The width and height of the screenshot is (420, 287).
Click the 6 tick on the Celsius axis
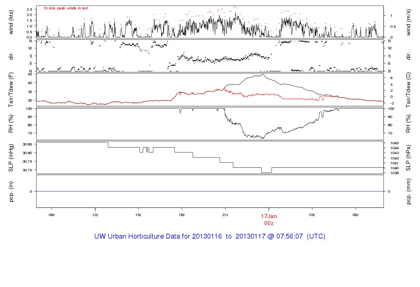pyautogui.click(x=391, y=78)
